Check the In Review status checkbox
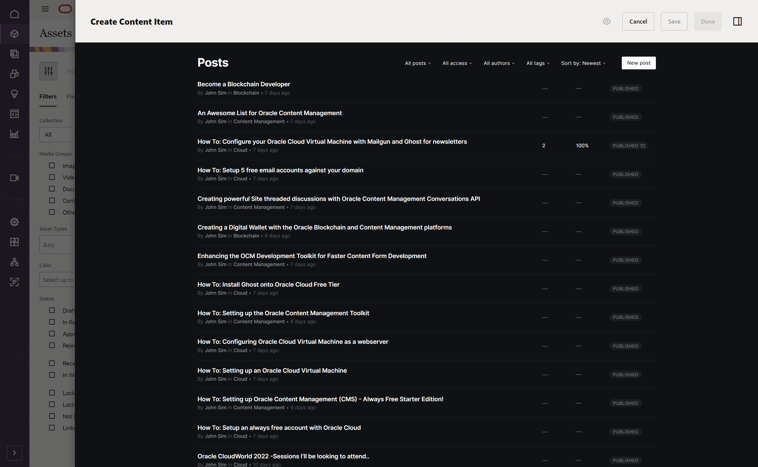The height and width of the screenshot is (467, 758). point(52,322)
